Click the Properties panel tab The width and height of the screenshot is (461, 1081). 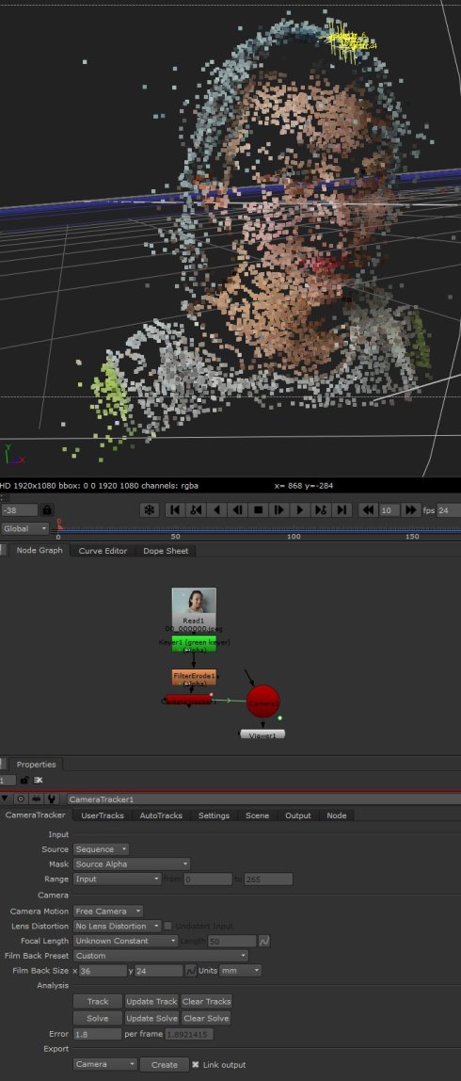36,764
